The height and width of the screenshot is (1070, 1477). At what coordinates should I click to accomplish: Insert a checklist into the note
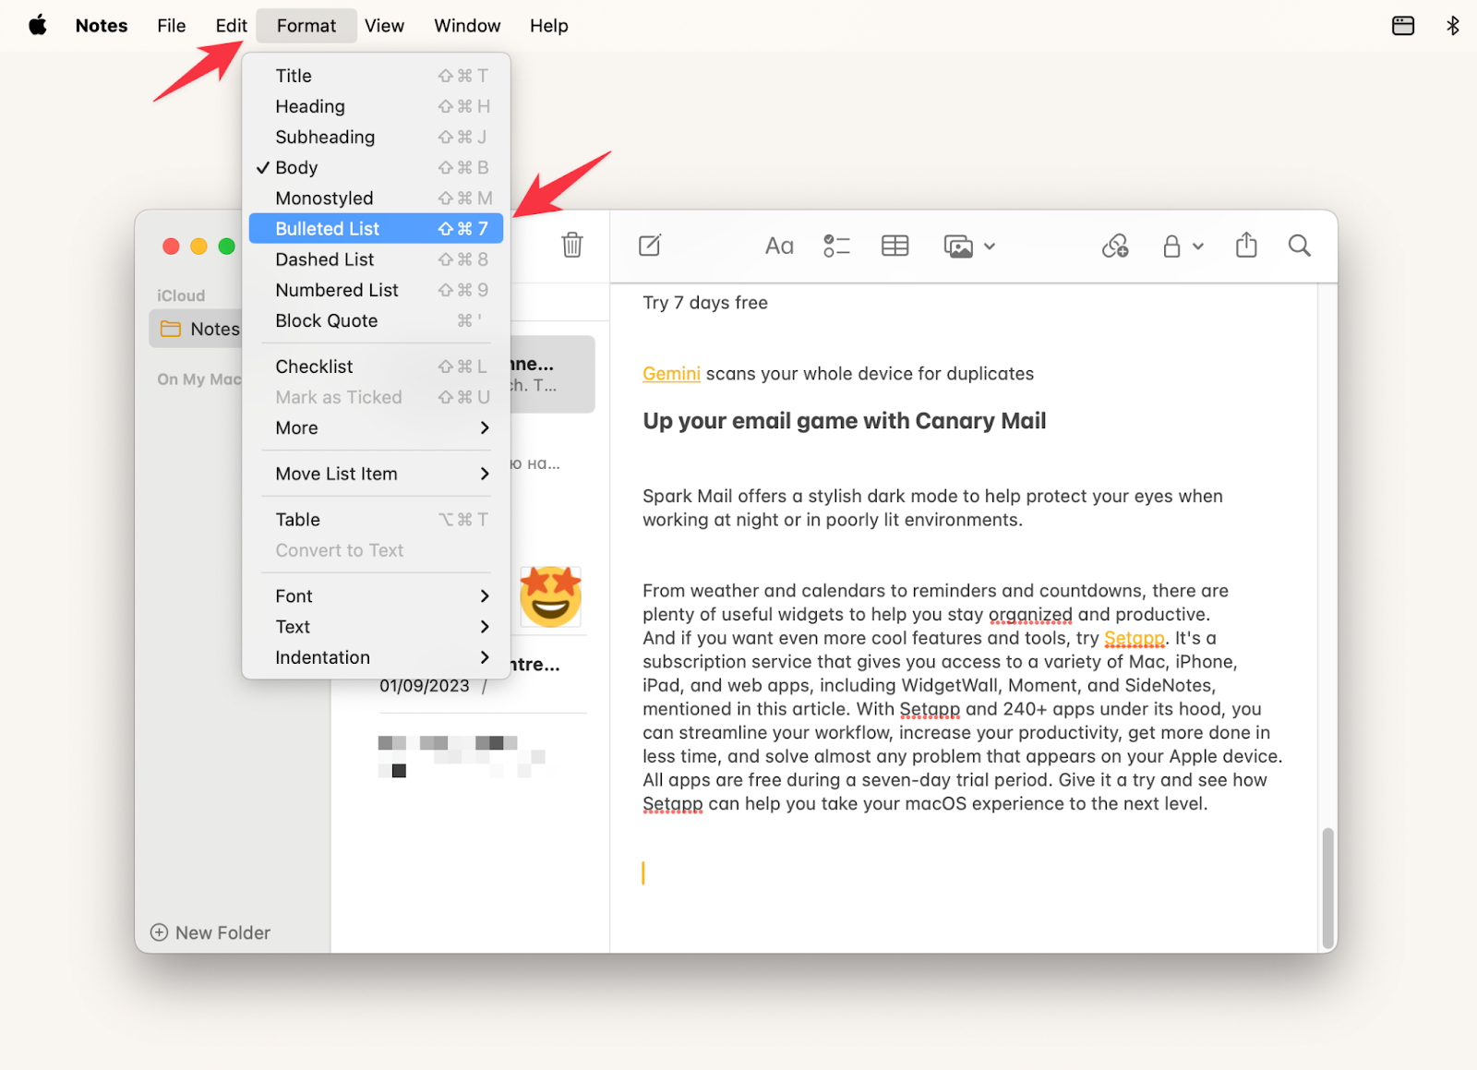point(836,246)
